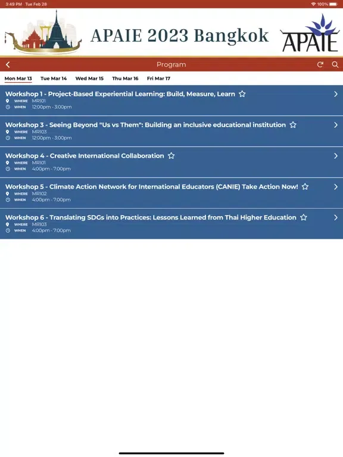343x457 pixels.
Task: Click the Wi-Fi status icon
Action: tap(314, 4)
